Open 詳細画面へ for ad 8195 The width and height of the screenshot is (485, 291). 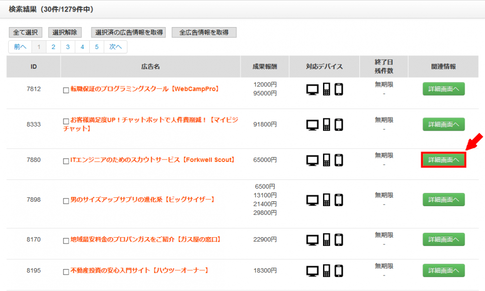pos(444,271)
